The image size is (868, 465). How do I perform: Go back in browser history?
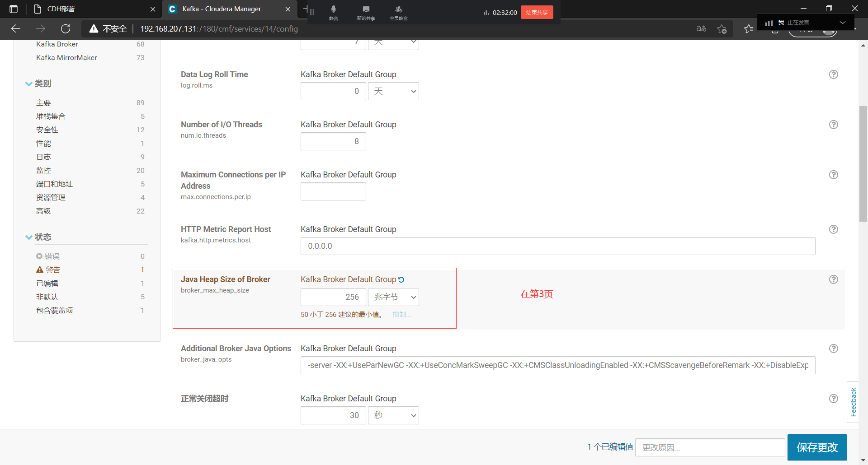click(16, 29)
